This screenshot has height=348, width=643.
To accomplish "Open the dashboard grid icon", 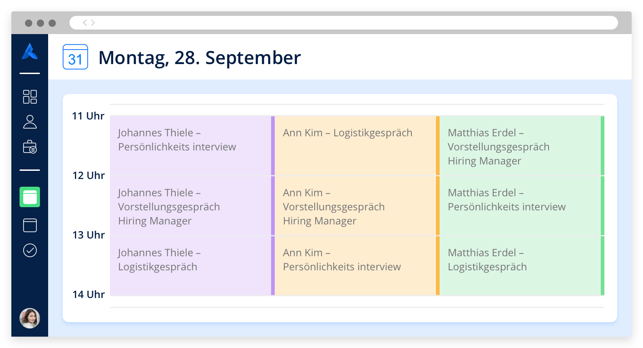I will (30, 97).
